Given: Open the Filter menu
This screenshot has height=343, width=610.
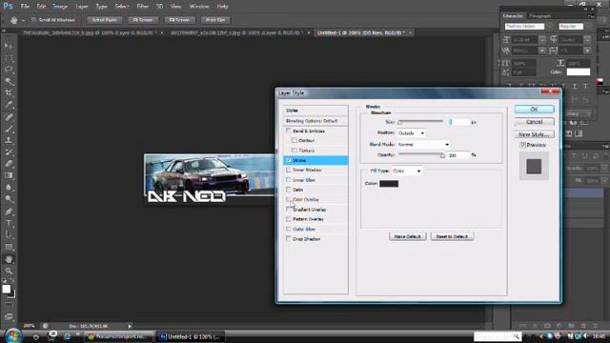Looking at the screenshot, I should tap(142, 7).
